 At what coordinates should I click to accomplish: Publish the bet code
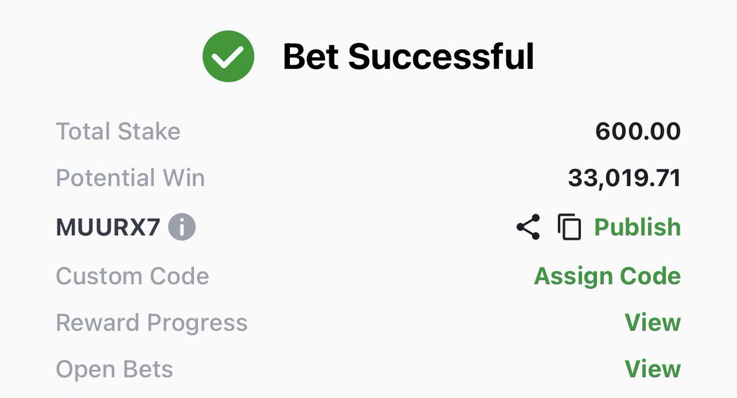click(638, 227)
